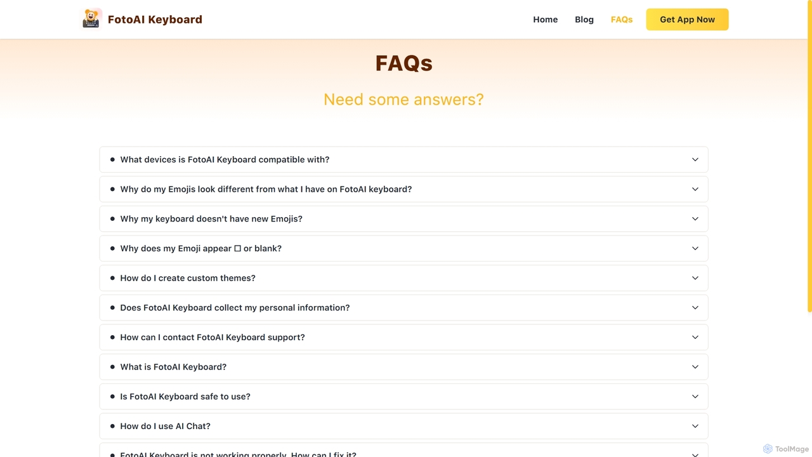The image size is (812, 457).
Task: Expand chevron for create custom themes question
Action: pos(695,278)
